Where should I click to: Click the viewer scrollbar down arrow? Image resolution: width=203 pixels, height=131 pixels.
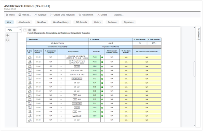coord(194,126)
